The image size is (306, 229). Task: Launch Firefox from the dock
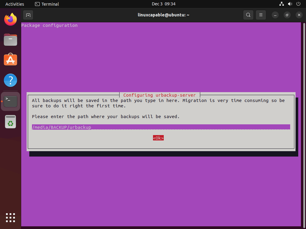(10, 19)
